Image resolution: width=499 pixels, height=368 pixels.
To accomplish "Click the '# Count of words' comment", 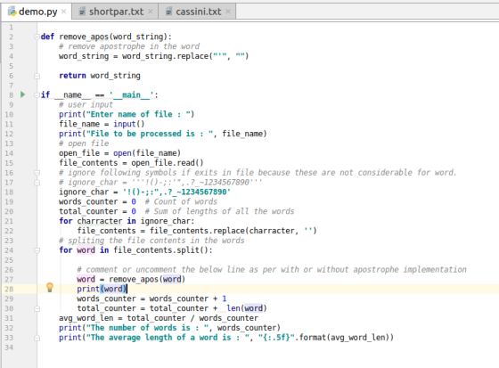I will click(181, 202).
